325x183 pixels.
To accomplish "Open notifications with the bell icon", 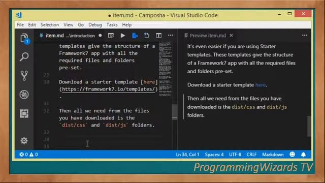I will 303,155.
